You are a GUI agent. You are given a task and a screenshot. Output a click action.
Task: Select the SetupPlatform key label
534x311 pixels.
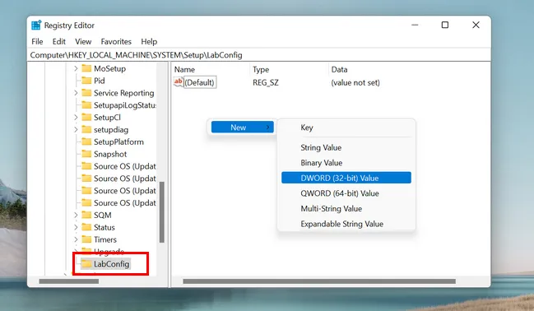coord(118,142)
